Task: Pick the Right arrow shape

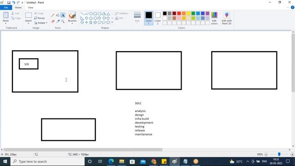Action: coord(100,18)
